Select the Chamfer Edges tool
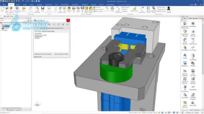 [x=91, y=10]
